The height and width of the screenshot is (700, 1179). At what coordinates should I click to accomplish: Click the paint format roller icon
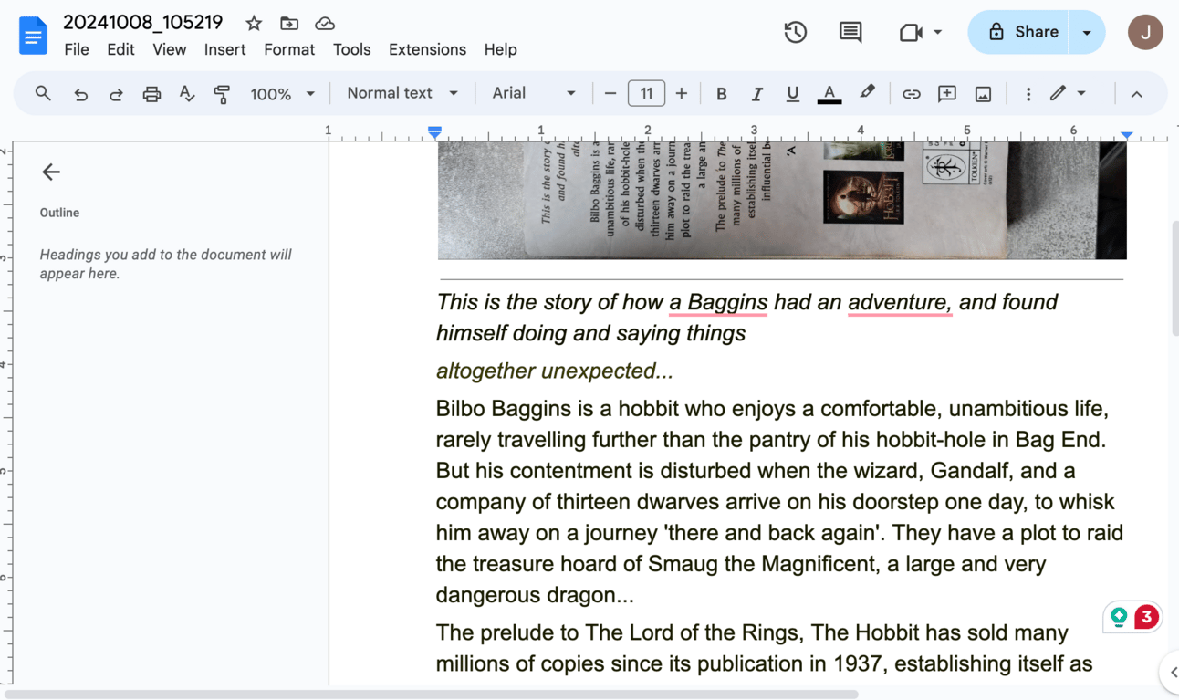click(222, 94)
